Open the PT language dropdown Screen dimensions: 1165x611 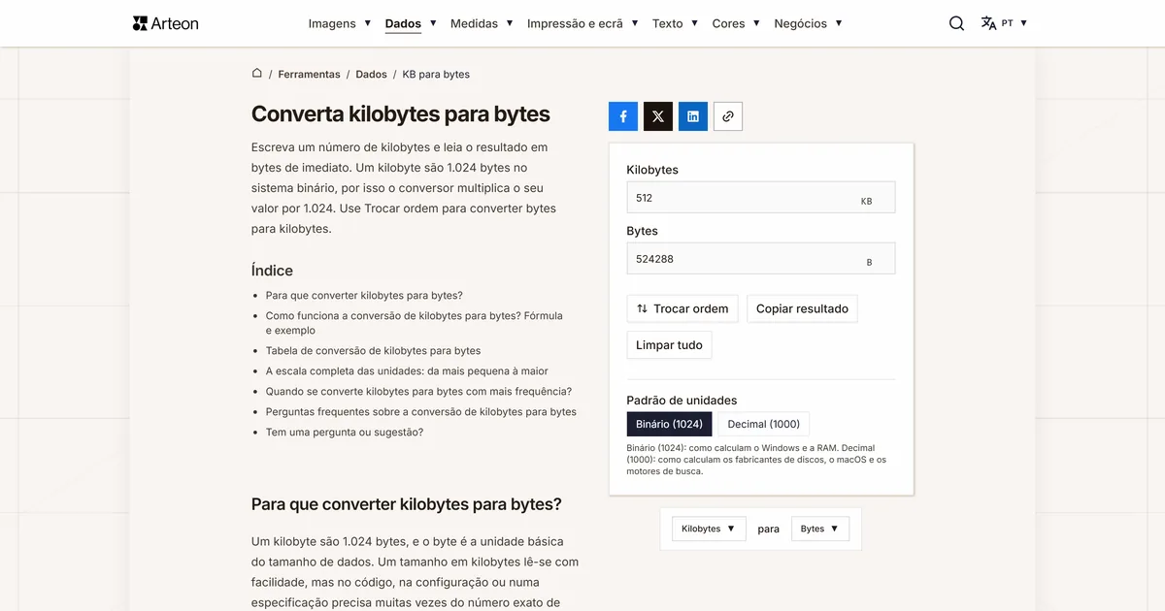click(x=1015, y=23)
